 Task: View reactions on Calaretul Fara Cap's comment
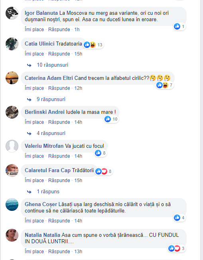(104, 171)
